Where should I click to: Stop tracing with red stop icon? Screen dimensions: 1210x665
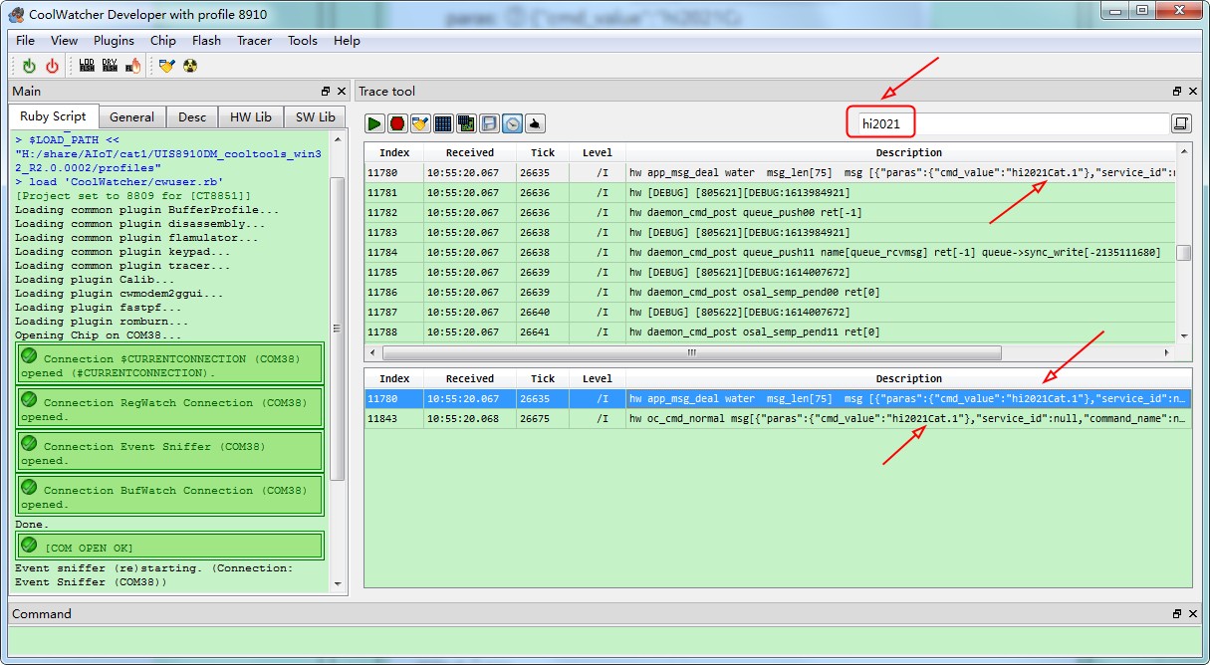[x=397, y=123]
